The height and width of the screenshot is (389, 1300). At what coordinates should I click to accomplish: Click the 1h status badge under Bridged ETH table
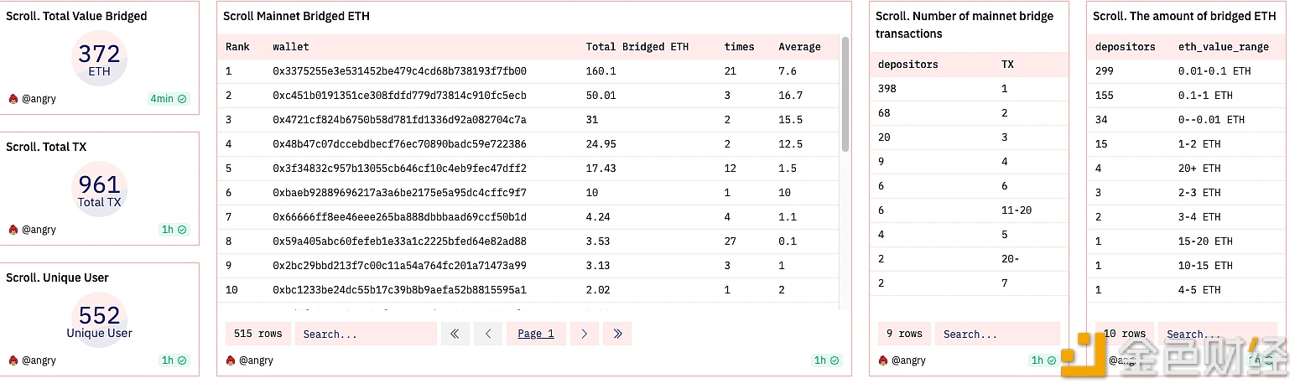827,360
